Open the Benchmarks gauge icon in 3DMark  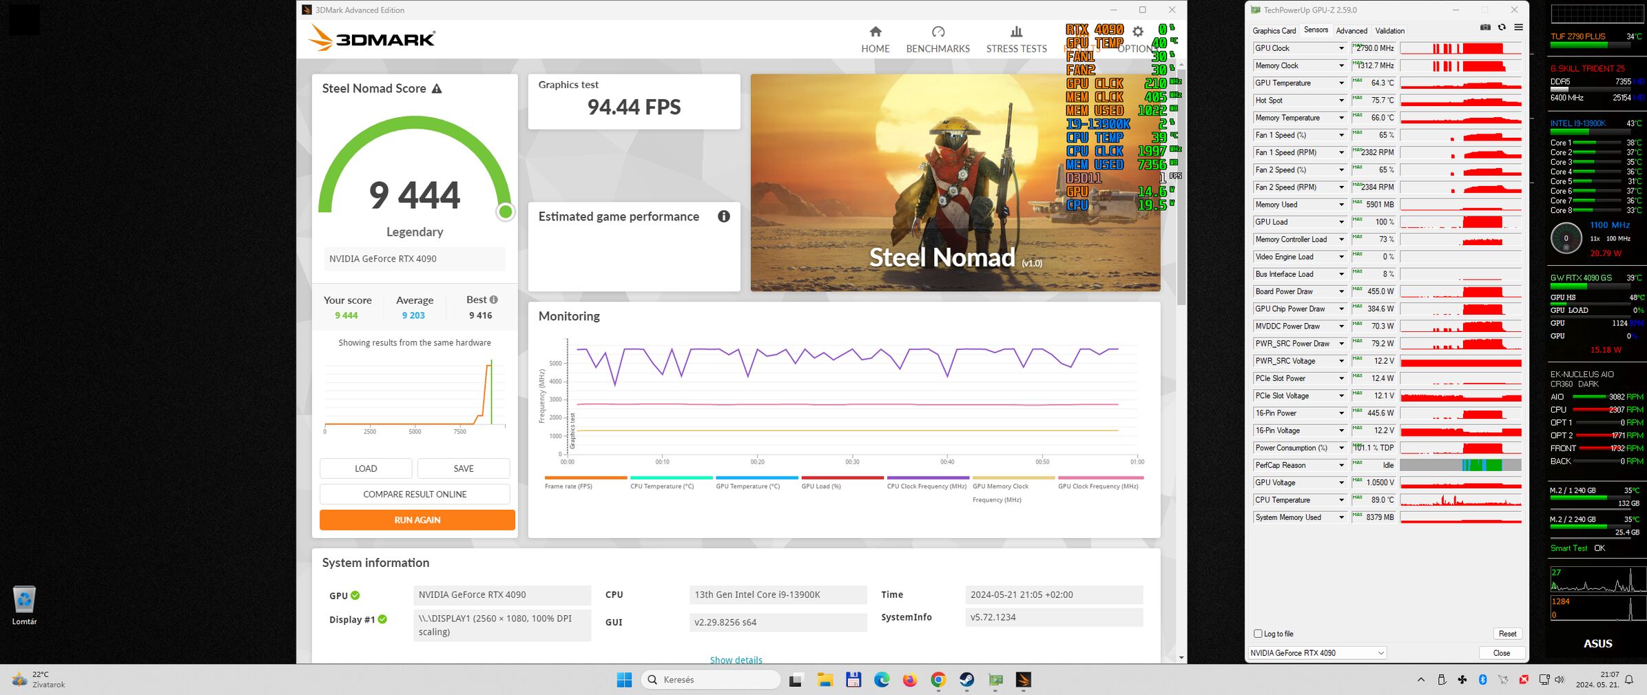point(938,32)
